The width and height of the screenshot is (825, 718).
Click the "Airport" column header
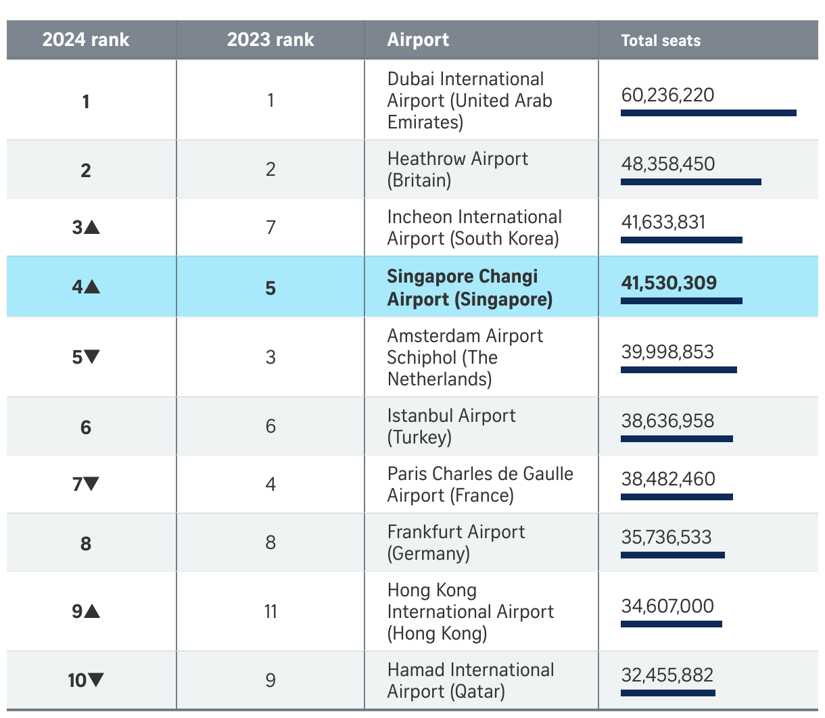point(418,40)
